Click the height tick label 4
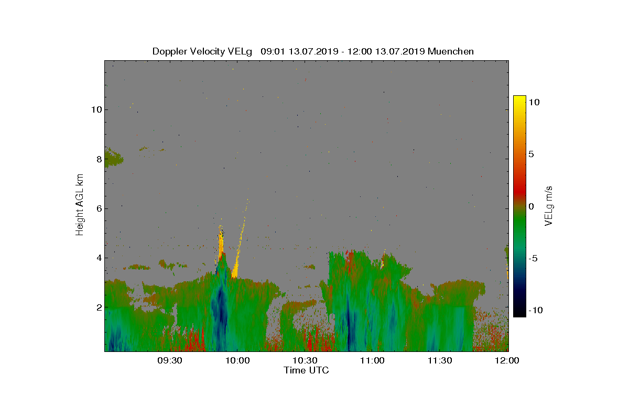 (99, 258)
